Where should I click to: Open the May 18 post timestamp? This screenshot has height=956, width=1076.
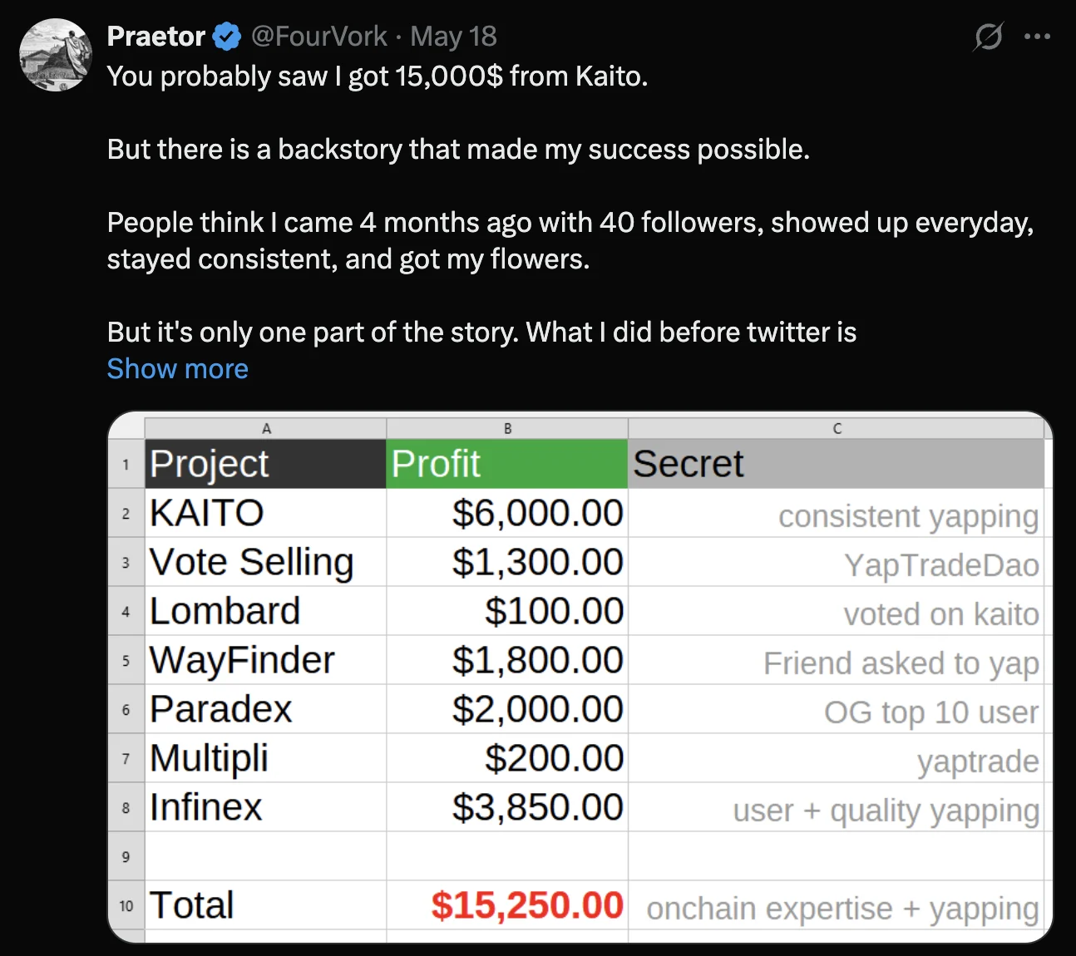[x=453, y=37]
